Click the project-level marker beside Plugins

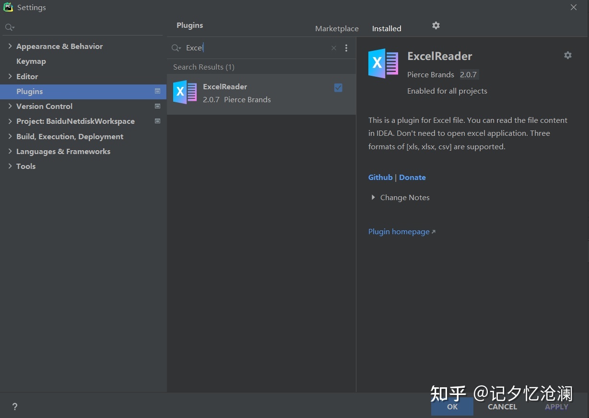[157, 91]
